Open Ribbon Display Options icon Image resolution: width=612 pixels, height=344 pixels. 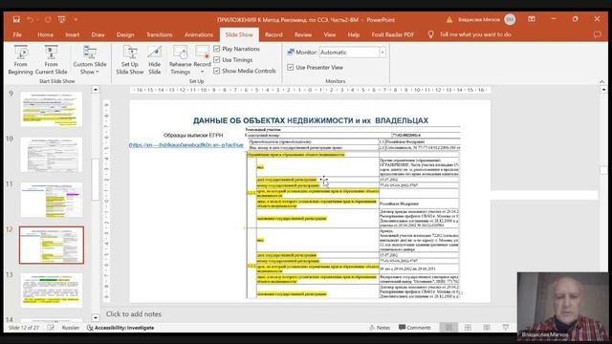(532, 19)
